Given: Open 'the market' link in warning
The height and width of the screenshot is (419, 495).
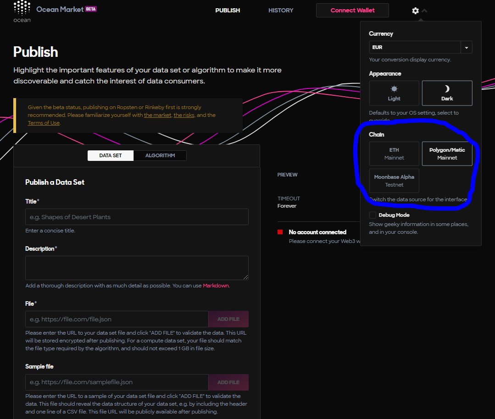Looking at the screenshot, I should click(157, 115).
